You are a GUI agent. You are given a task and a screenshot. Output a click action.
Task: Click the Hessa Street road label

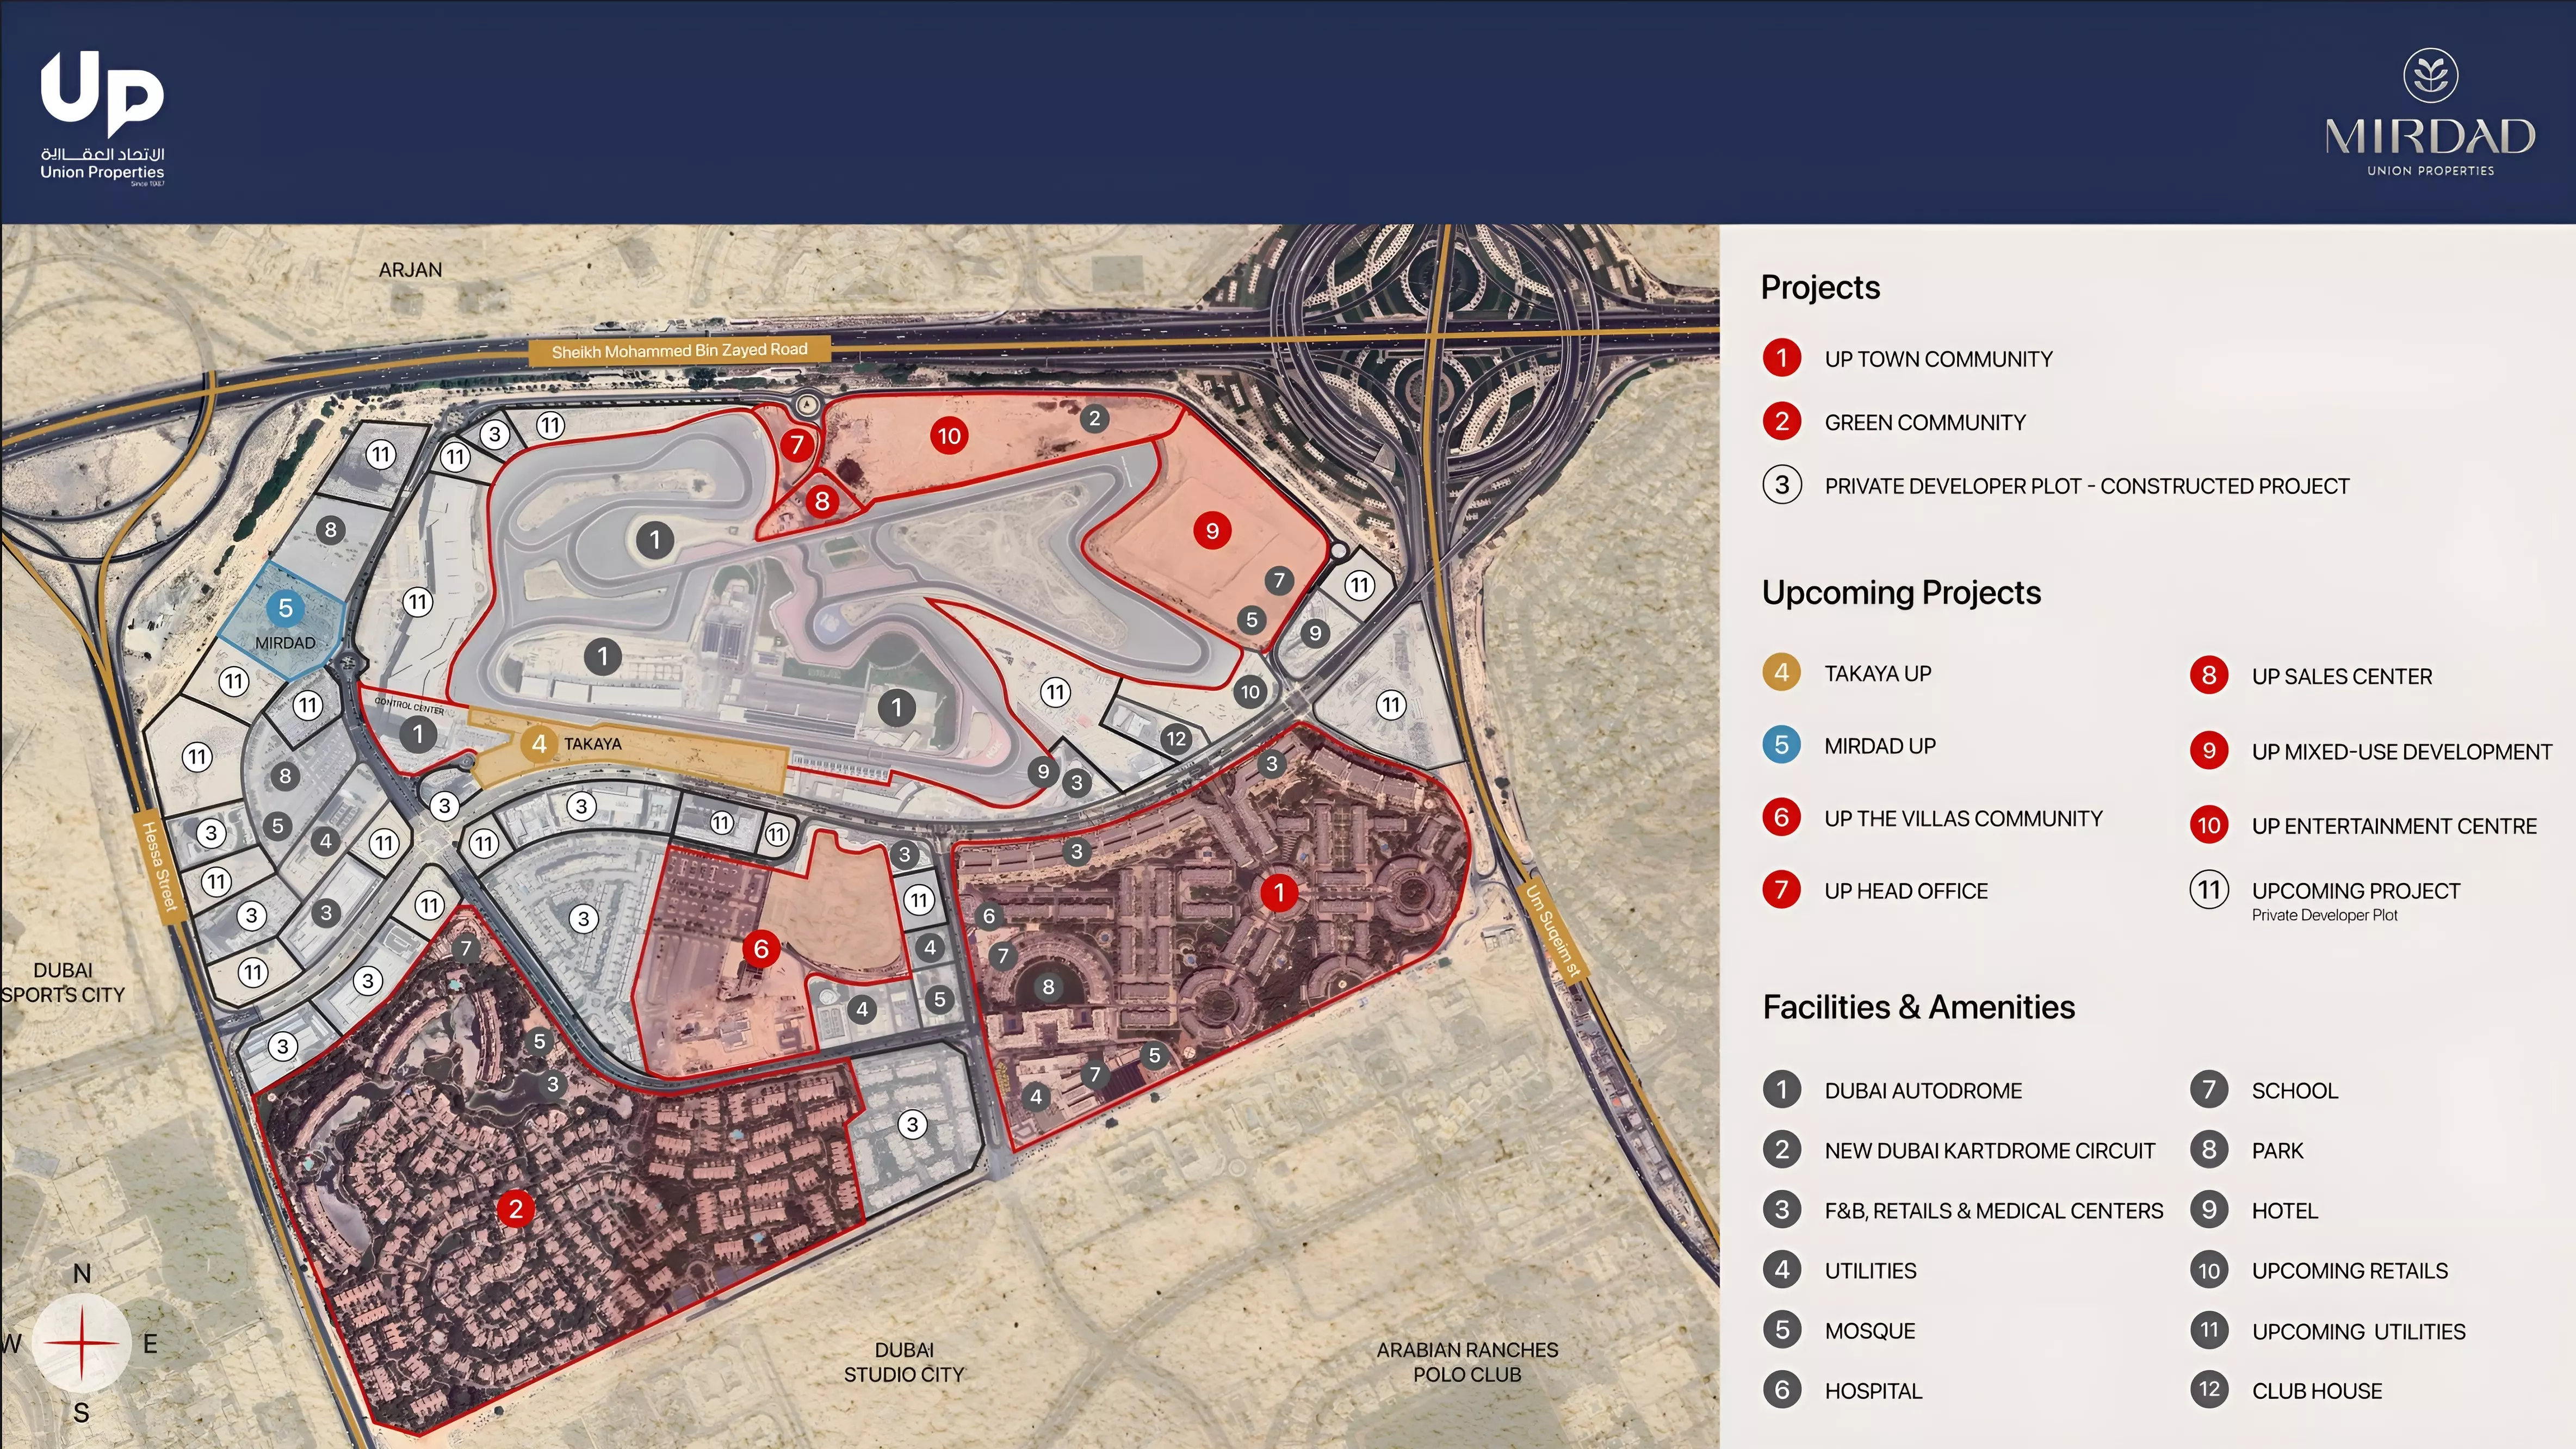pyautogui.click(x=160, y=866)
